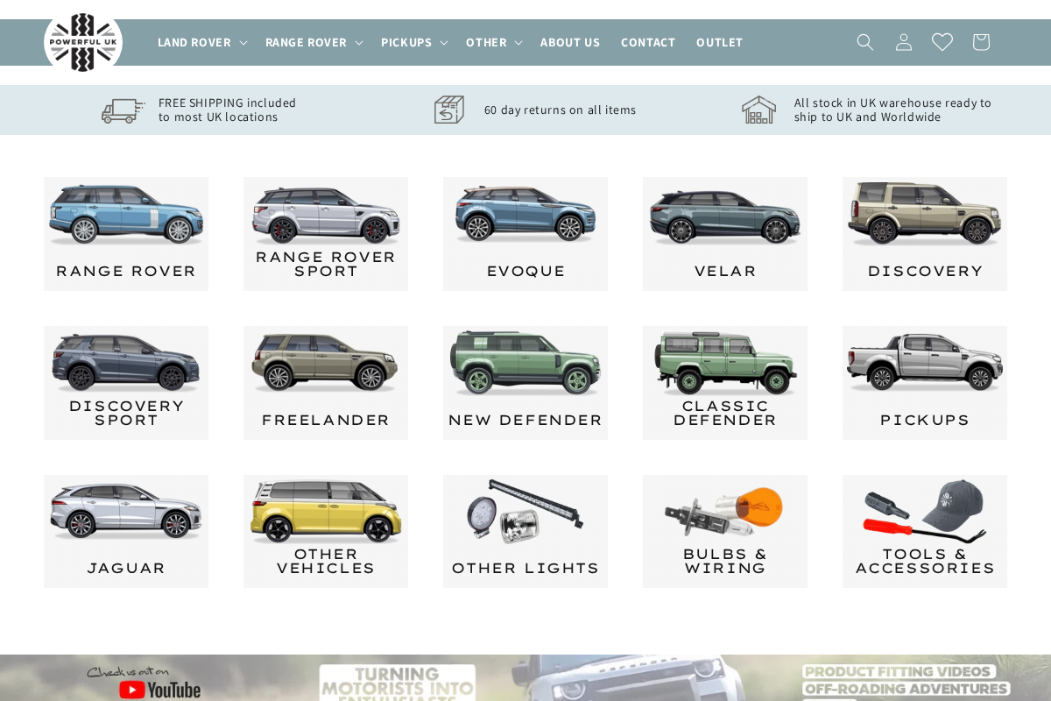Expand the LAND ROVER dropdown
The image size is (1051, 701).
201,41
